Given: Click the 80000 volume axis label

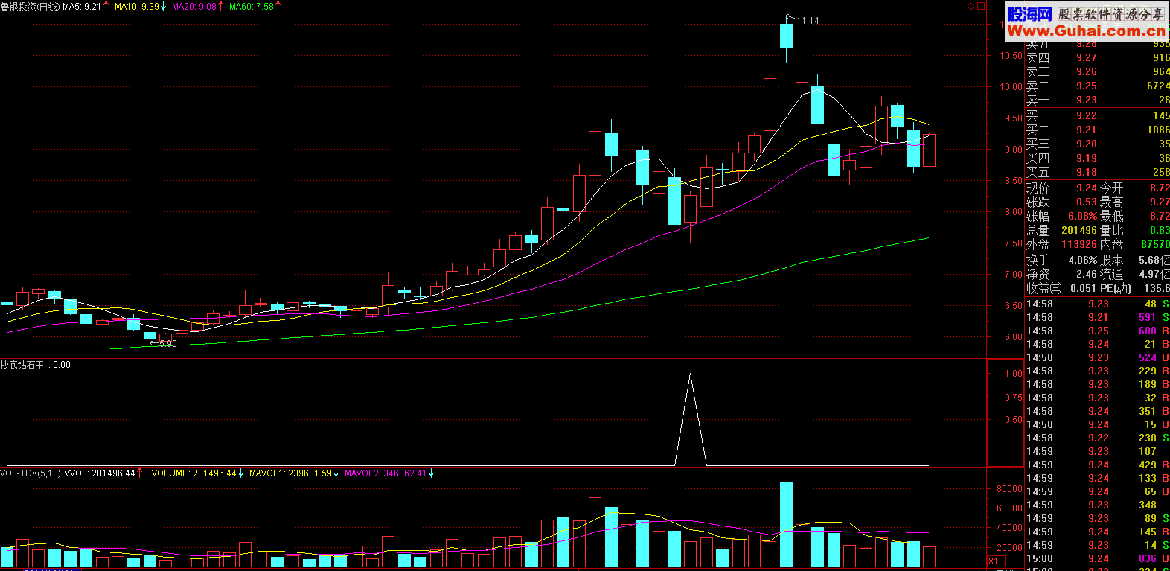Looking at the screenshot, I should pyautogui.click(x=1009, y=489).
